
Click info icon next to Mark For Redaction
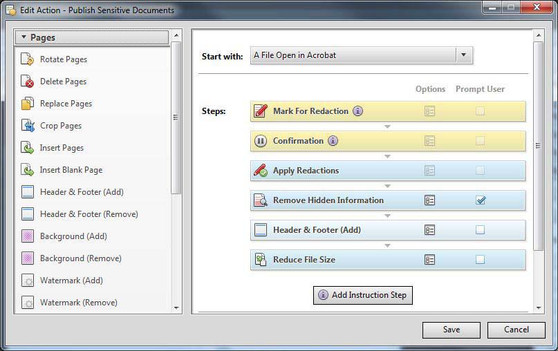357,111
